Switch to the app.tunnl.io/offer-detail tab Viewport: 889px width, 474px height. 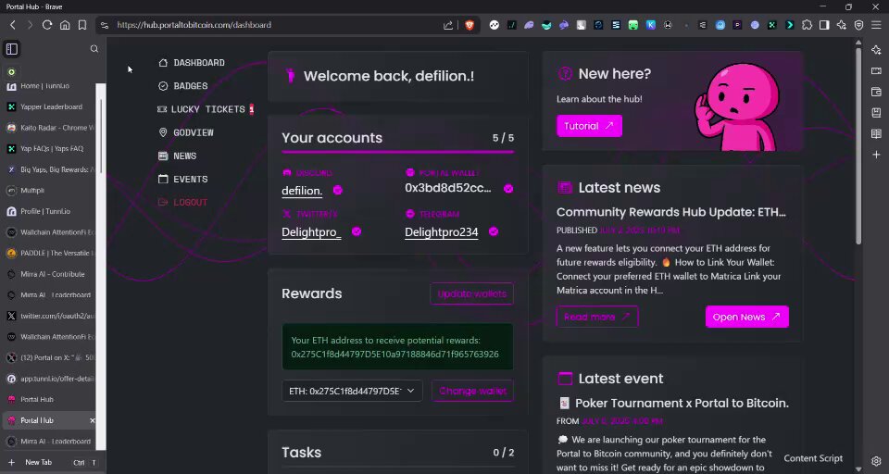[49, 379]
